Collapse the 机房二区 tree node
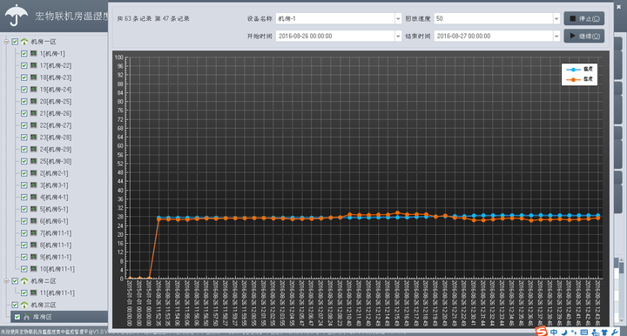627x336 pixels. (6, 281)
